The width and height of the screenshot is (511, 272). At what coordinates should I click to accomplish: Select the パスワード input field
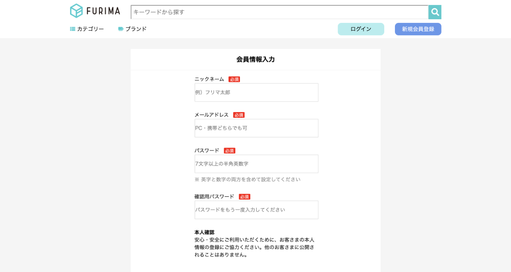pyautogui.click(x=256, y=164)
